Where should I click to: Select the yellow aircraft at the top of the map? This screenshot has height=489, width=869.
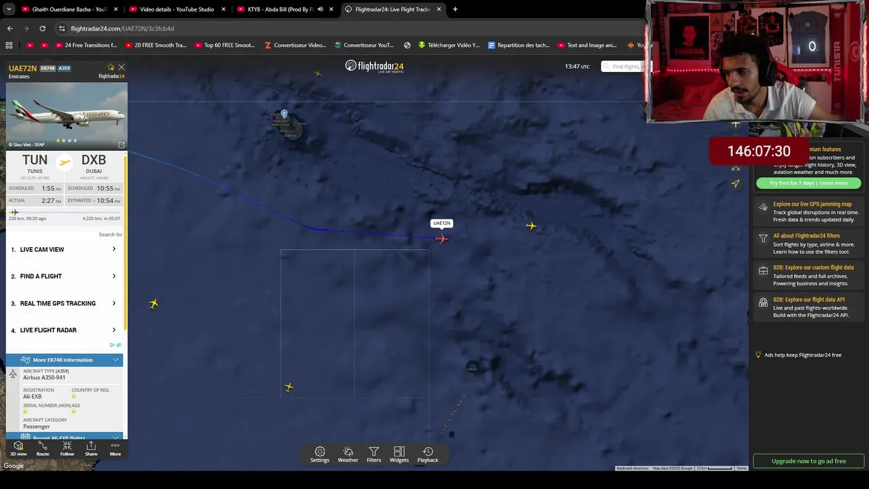(318, 73)
